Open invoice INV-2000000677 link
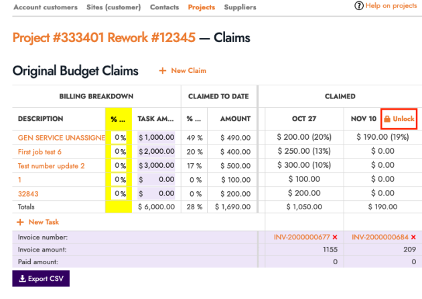Image resolution: width=422 pixels, height=299 pixels. (x=301, y=237)
